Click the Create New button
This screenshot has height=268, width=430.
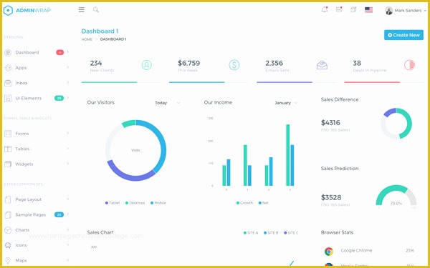pyautogui.click(x=403, y=35)
